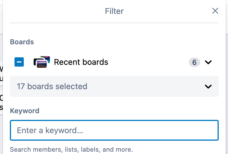
Task: Click the front landscape image in the board stack
Action: coord(42,64)
